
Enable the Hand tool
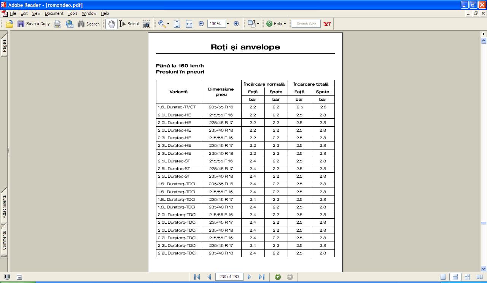point(111,24)
